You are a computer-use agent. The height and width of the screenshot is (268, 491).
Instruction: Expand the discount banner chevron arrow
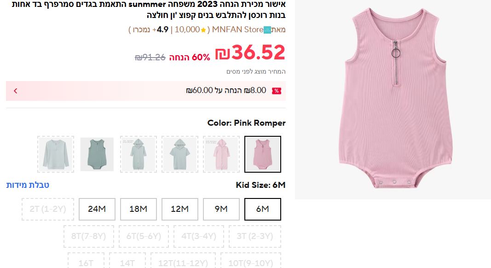(15, 91)
